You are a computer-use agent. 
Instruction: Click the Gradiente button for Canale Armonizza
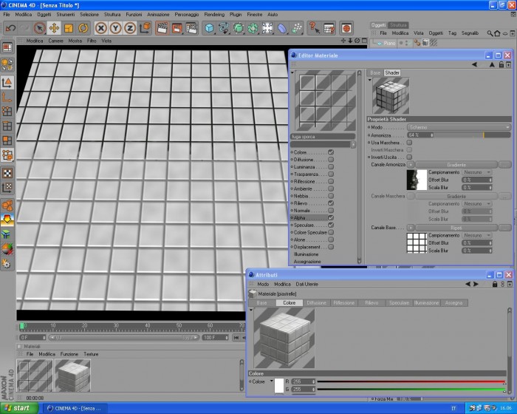(456, 164)
